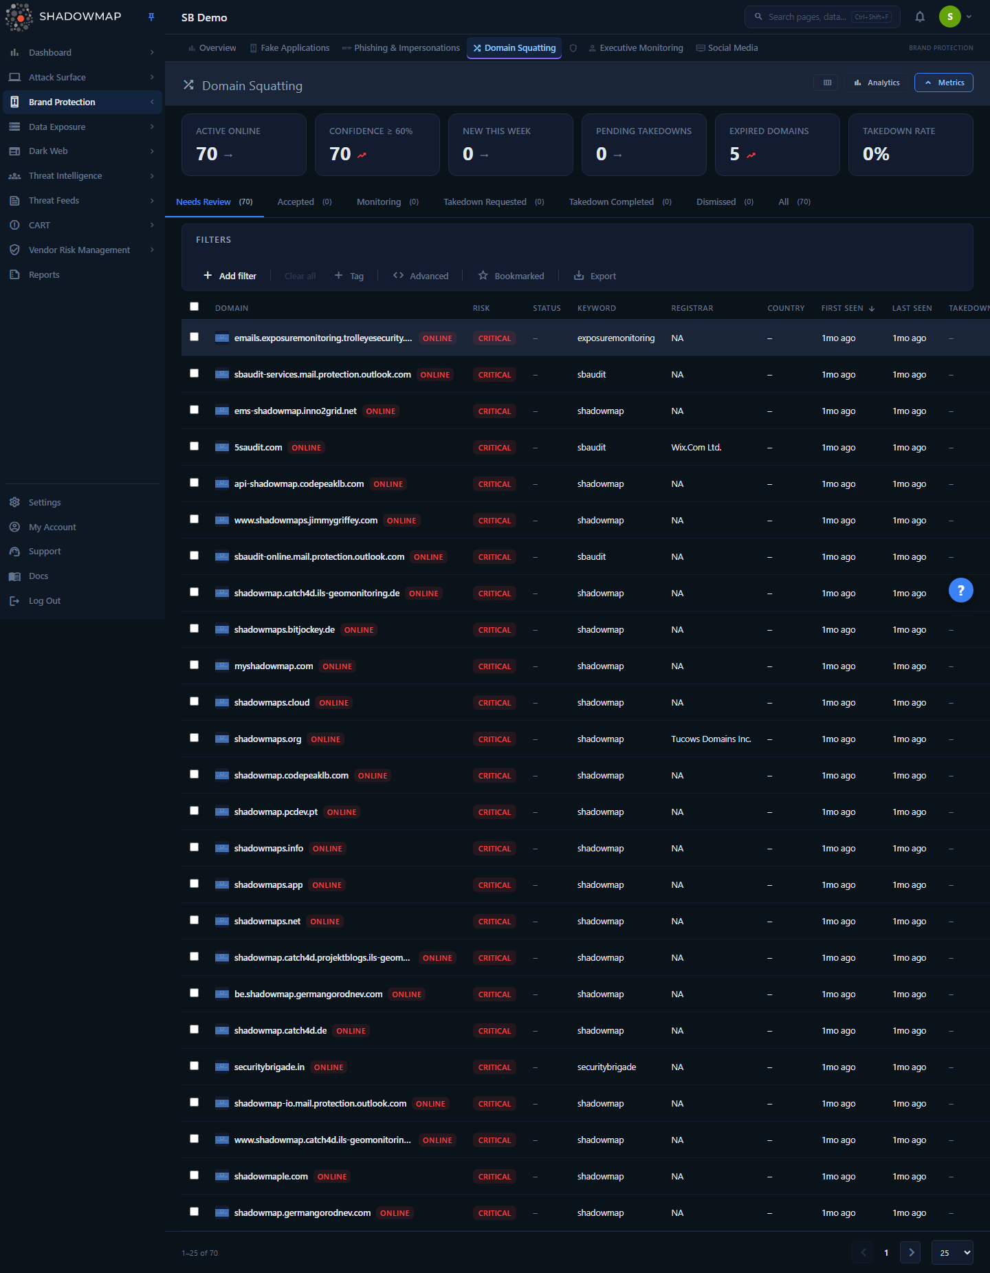This screenshot has height=1273, width=990.
Task: Click the Dashboard sidebar icon
Action: click(x=14, y=52)
